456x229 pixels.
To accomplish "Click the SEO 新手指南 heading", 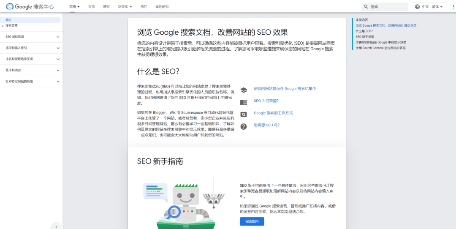I will (160, 161).
